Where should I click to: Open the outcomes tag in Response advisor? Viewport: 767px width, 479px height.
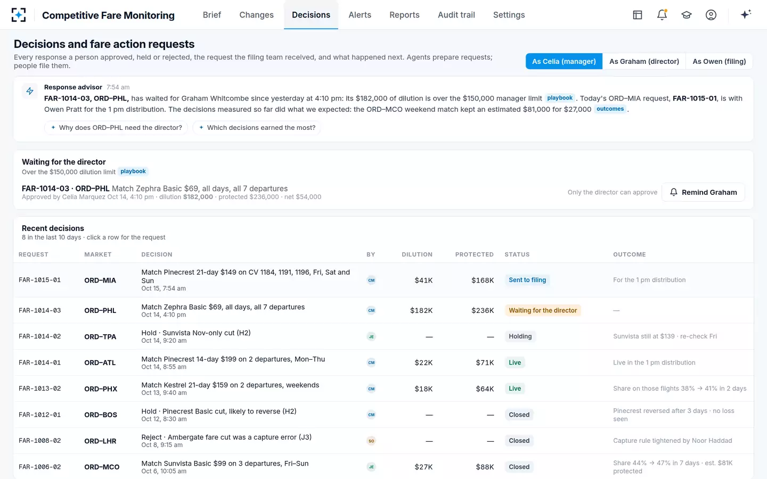[610, 109]
